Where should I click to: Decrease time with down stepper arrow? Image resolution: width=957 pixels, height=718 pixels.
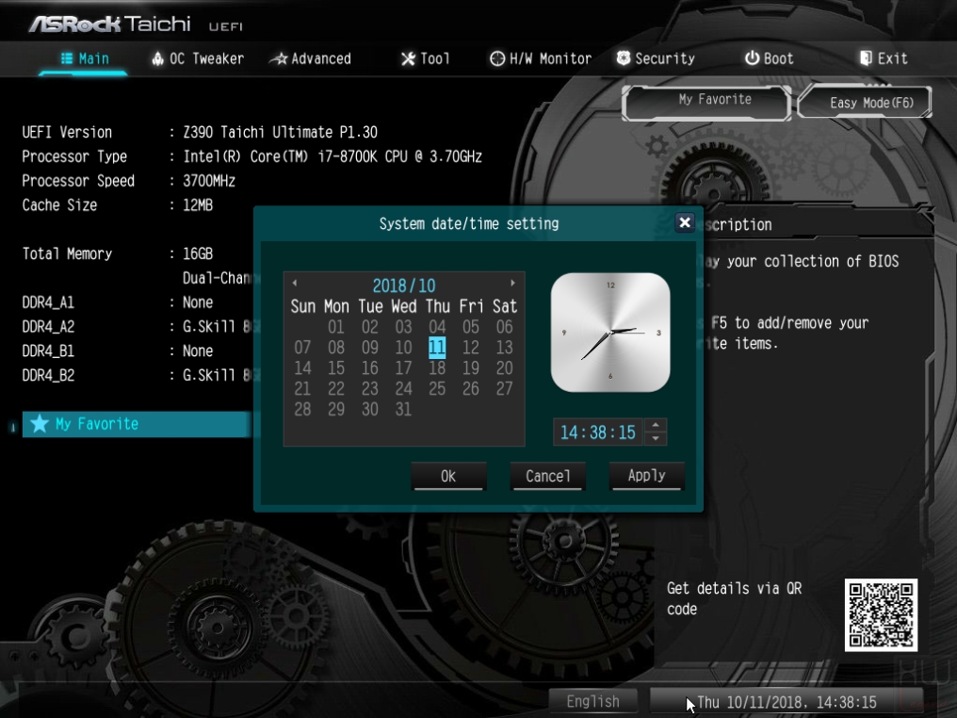tap(656, 438)
